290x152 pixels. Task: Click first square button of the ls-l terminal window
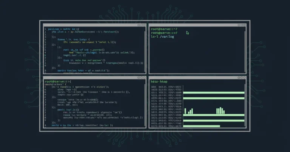[239, 25]
